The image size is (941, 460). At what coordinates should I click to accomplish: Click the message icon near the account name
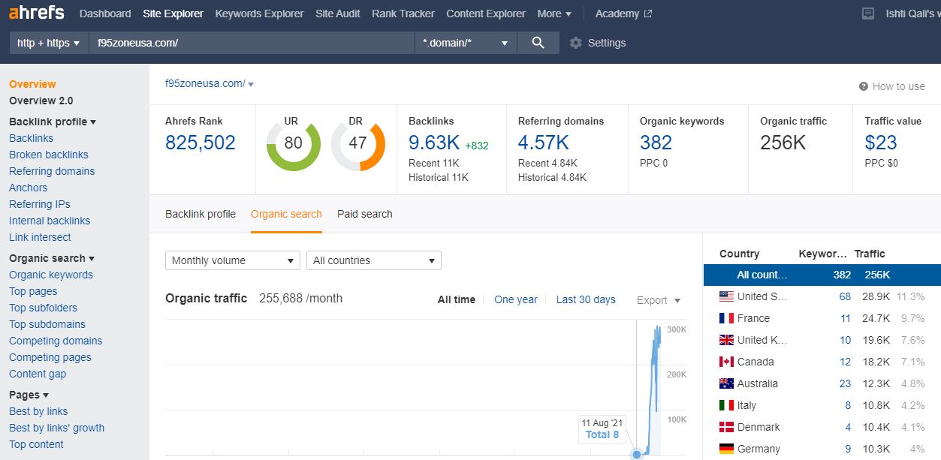[868, 14]
